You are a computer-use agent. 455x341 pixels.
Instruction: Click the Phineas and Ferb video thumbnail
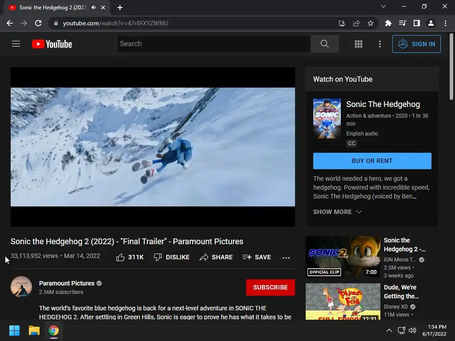point(343,301)
